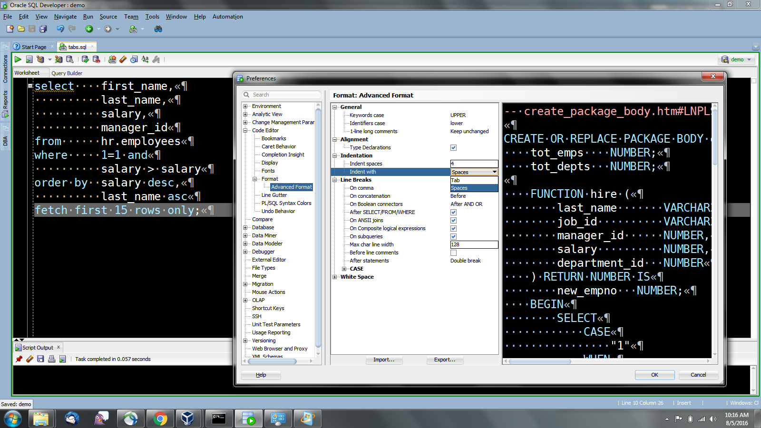
Task: Open the Tools menu
Action: tap(152, 17)
